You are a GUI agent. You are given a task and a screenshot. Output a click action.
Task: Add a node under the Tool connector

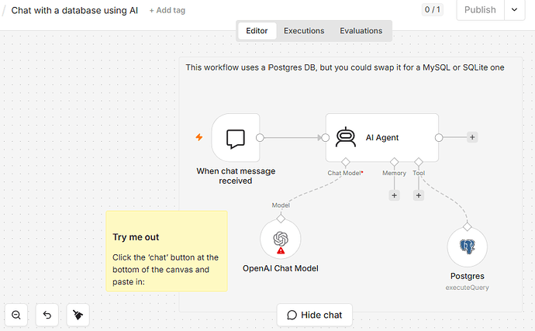419,195
